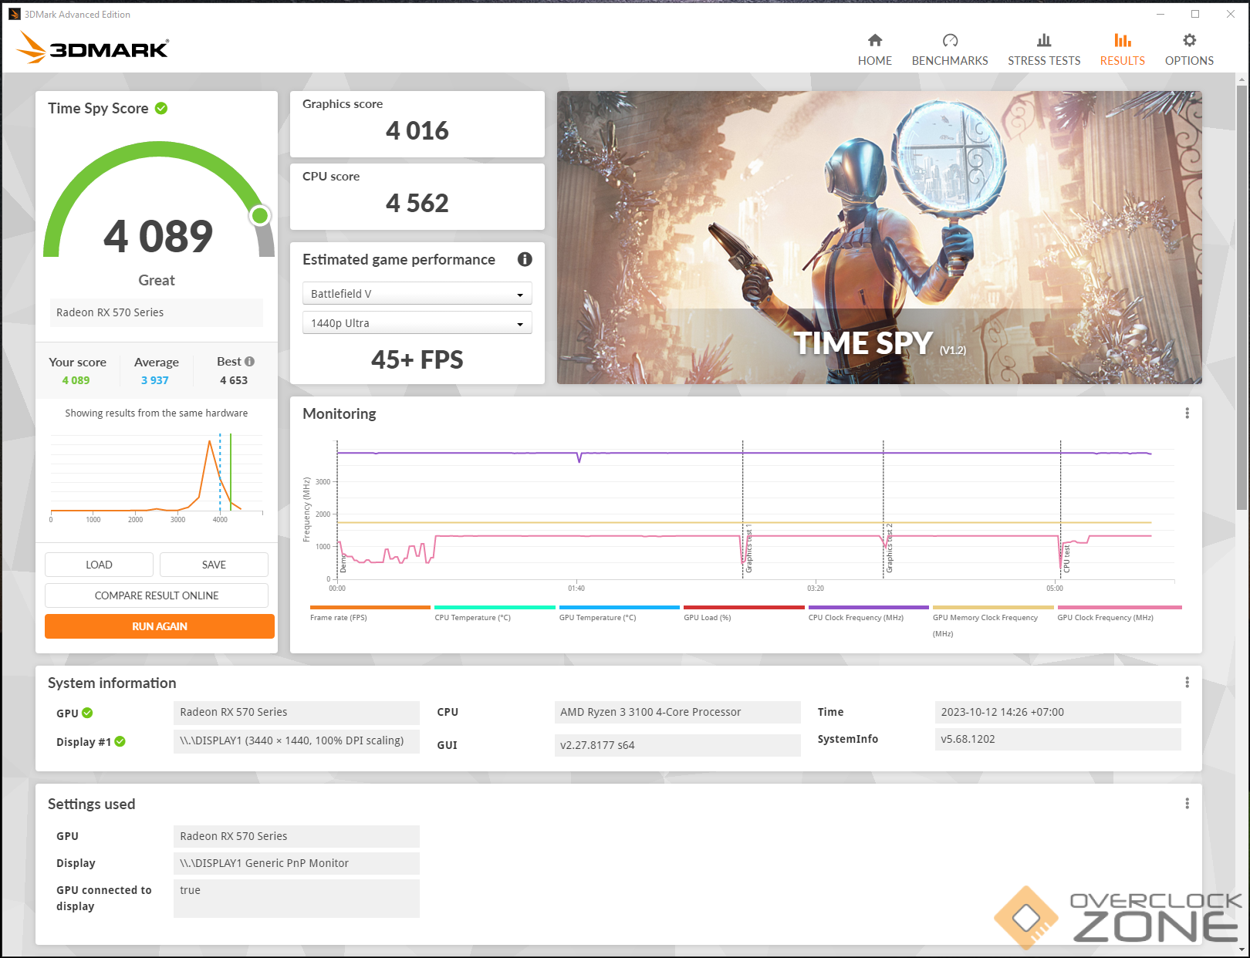Click the Time Spy hero image
Viewport: 1250px width, 958px height.
coord(879,238)
